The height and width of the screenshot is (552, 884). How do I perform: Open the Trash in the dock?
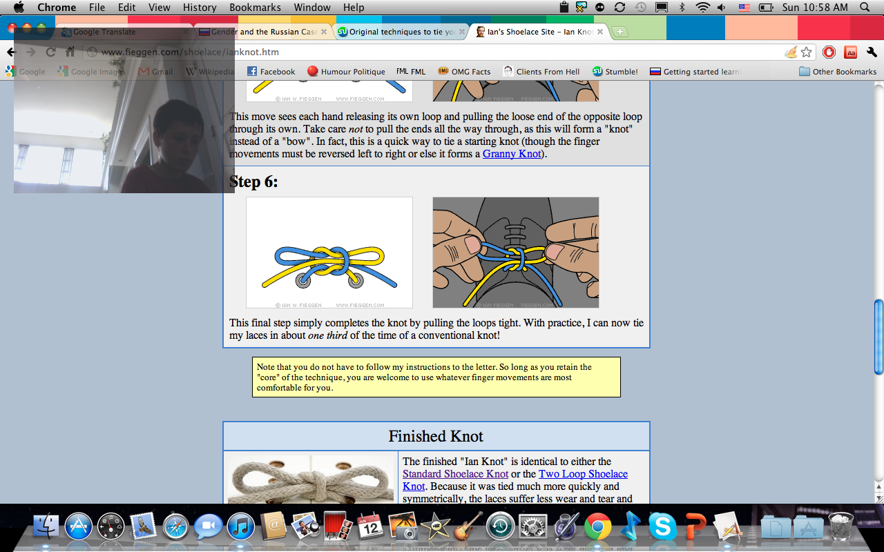click(x=840, y=526)
